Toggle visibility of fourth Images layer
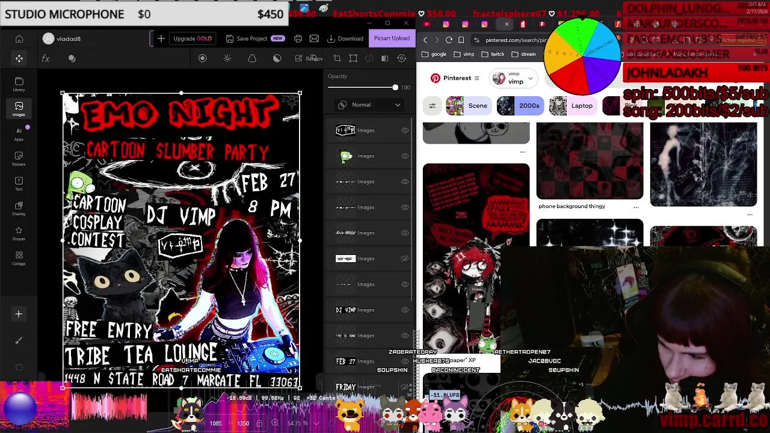This screenshot has height=433, width=770. tap(405, 207)
